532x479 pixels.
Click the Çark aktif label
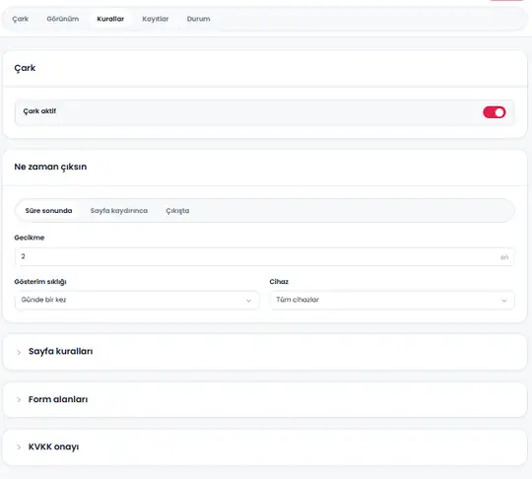(39, 111)
